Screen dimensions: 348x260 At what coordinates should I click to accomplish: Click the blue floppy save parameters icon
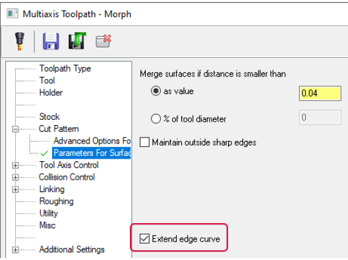51,41
